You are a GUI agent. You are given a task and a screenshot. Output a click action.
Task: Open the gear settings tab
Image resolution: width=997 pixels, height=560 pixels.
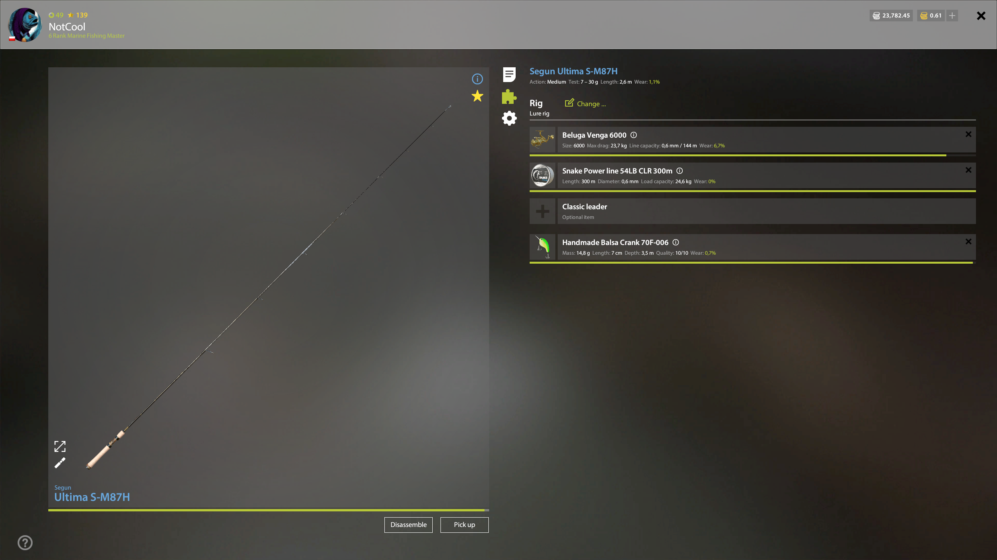pyautogui.click(x=509, y=118)
